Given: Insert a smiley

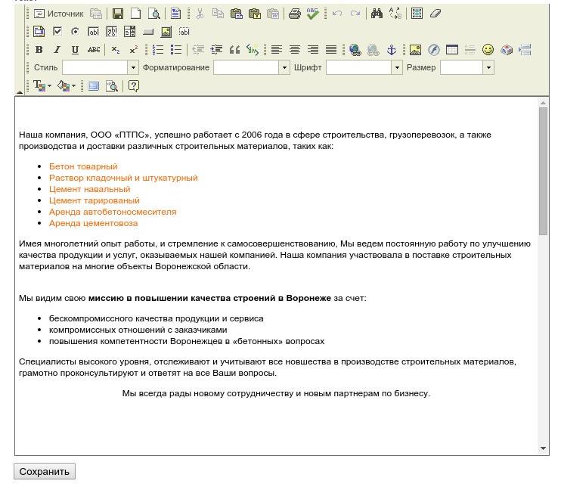Looking at the screenshot, I should point(488,50).
